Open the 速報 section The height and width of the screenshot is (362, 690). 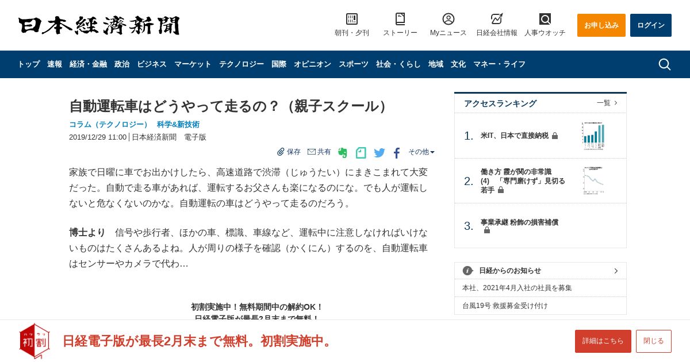point(55,64)
